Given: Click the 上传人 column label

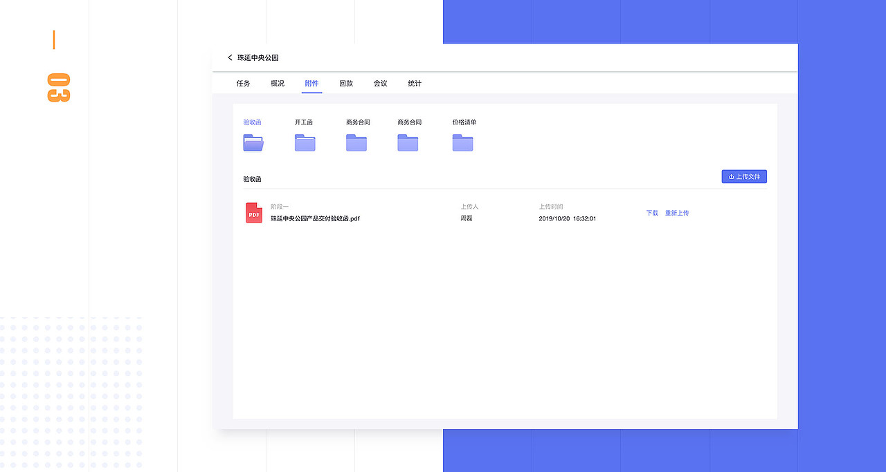Looking at the screenshot, I should point(469,207).
